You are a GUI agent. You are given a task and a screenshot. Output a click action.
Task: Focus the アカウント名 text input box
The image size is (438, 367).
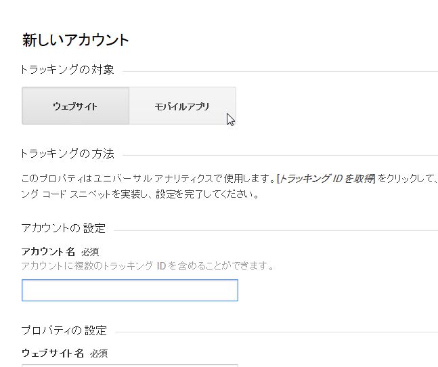pyautogui.click(x=130, y=290)
